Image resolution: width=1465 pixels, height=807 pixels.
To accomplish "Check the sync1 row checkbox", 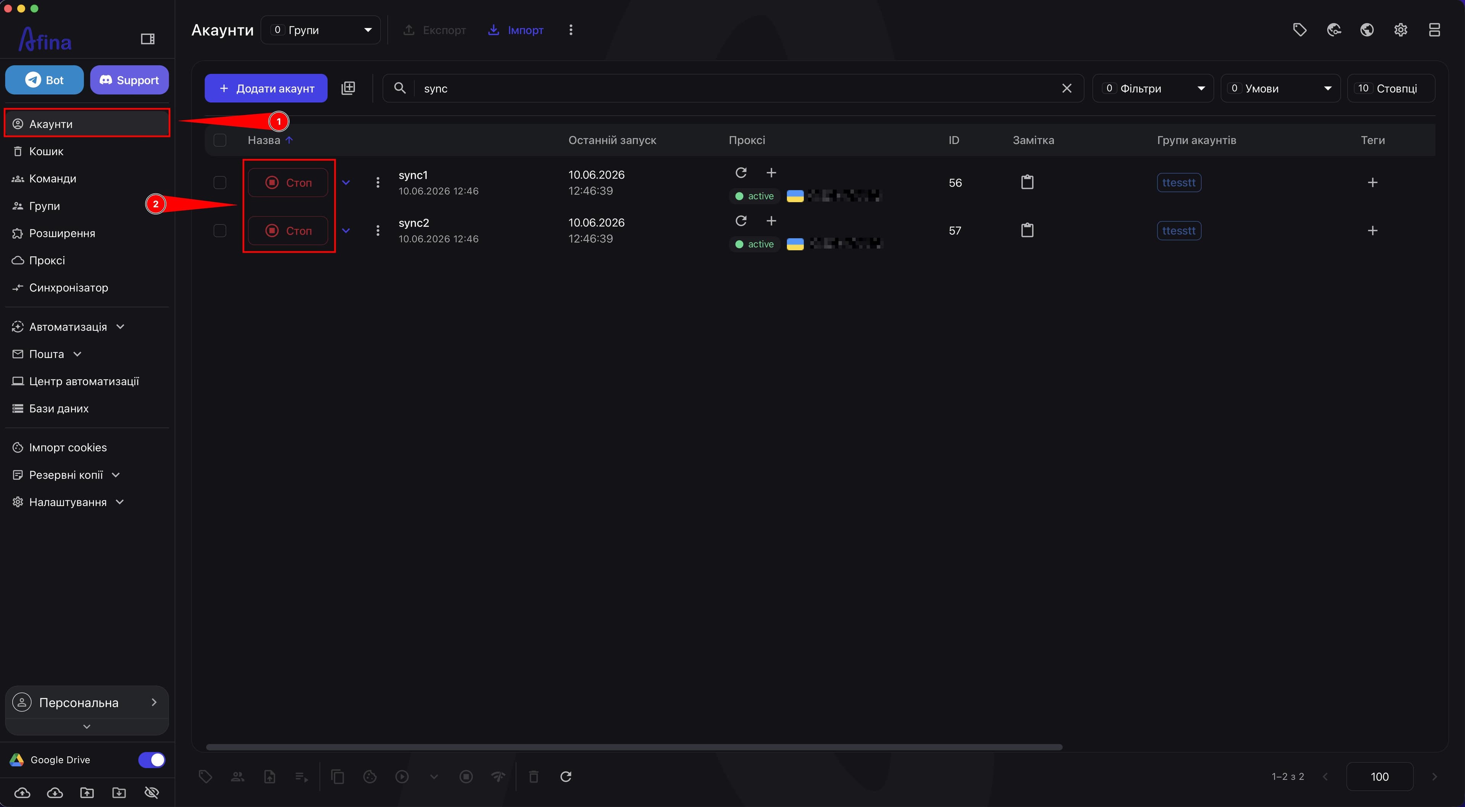I will (x=219, y=182).
